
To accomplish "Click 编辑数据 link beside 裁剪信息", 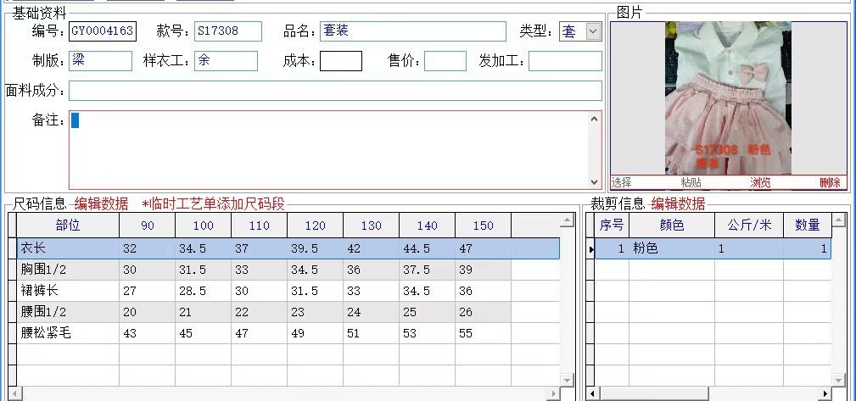I will (x=678, y=204).
